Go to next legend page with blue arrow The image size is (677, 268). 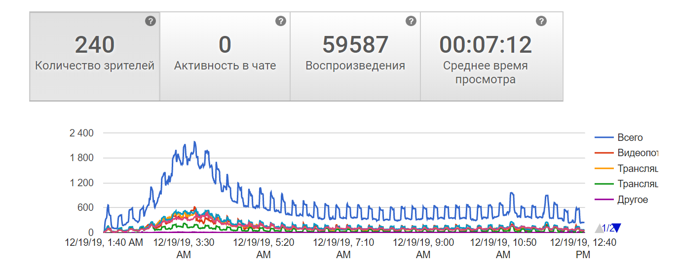[616, 228]
